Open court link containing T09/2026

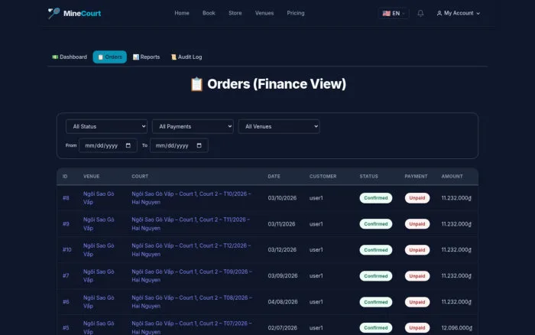tap(192, 276)
